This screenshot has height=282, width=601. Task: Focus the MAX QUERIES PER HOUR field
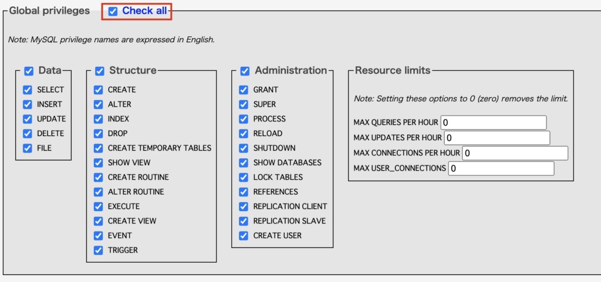tap(494, 123)
